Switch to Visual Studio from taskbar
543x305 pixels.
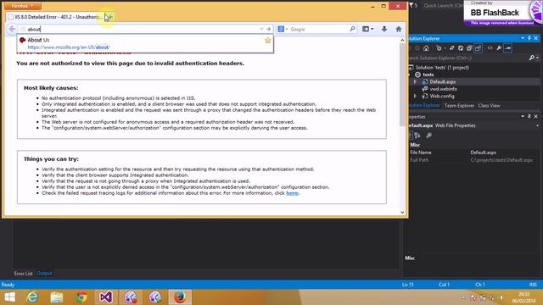[x=106, y=297]
